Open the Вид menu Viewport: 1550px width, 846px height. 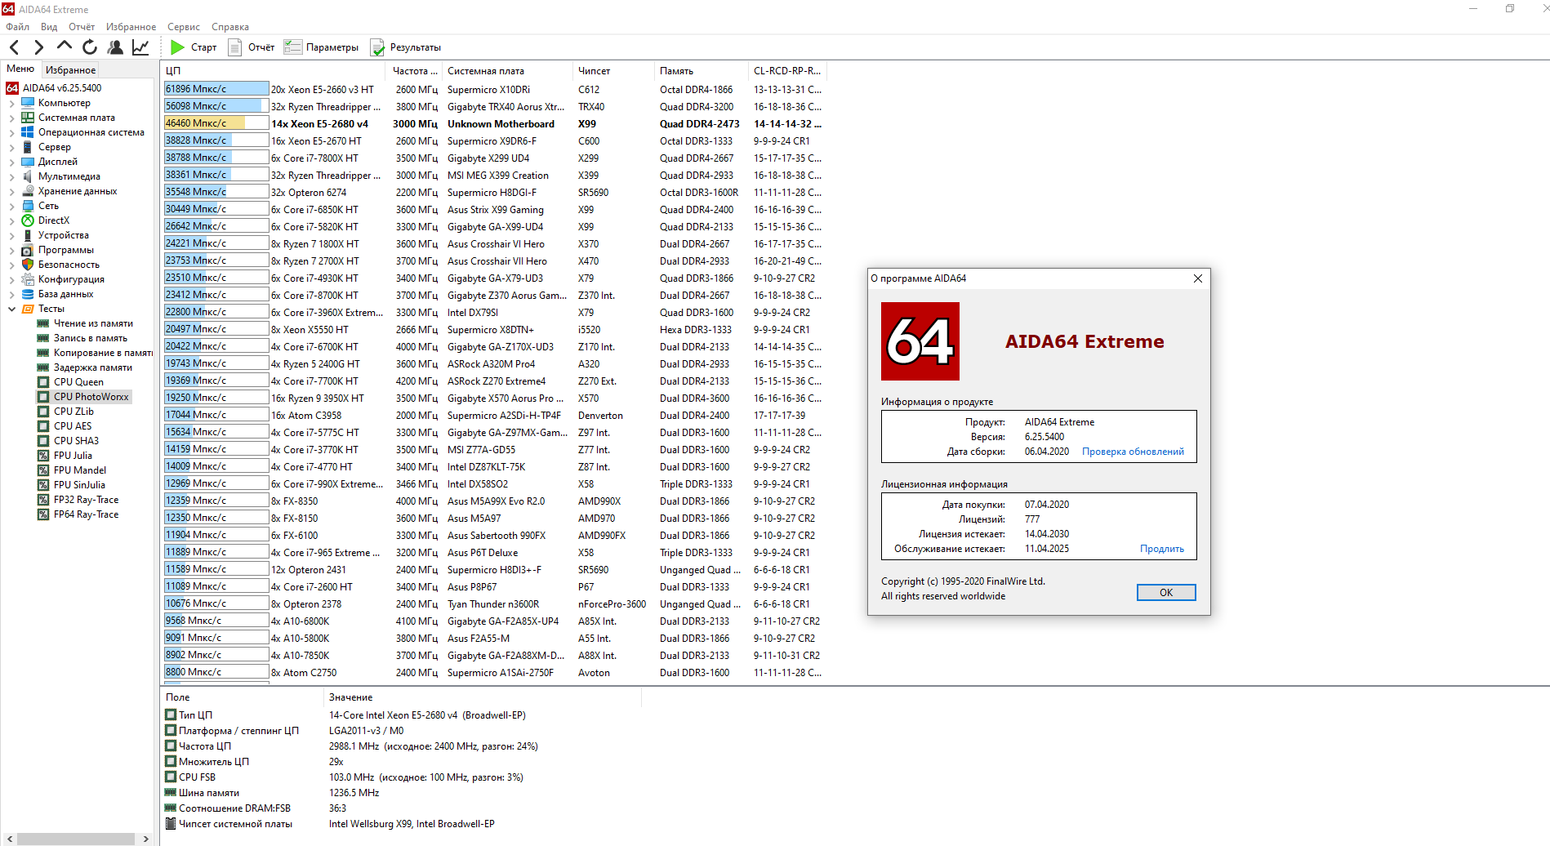(x=49, y=27)
